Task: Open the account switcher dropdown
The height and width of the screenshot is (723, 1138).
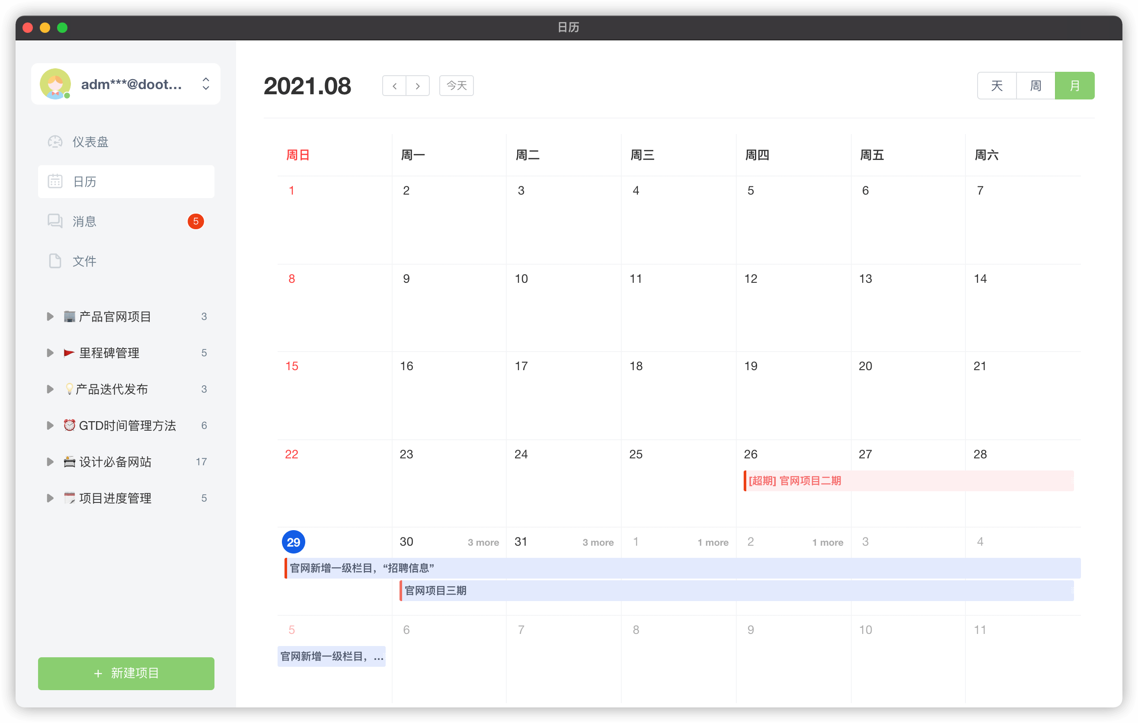Action: [205, 83]
